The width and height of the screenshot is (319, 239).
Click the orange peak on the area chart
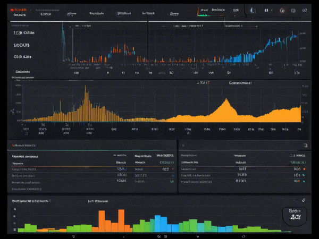pos(226,100)
